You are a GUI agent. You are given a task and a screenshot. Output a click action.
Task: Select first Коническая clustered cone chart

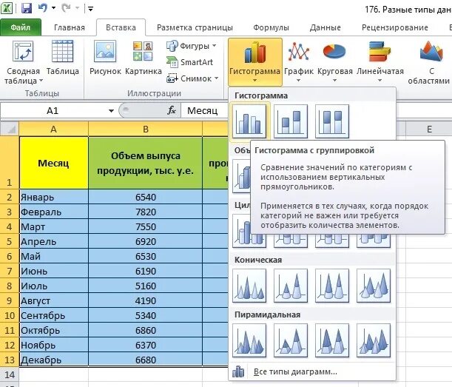click(x=249, y=286)
